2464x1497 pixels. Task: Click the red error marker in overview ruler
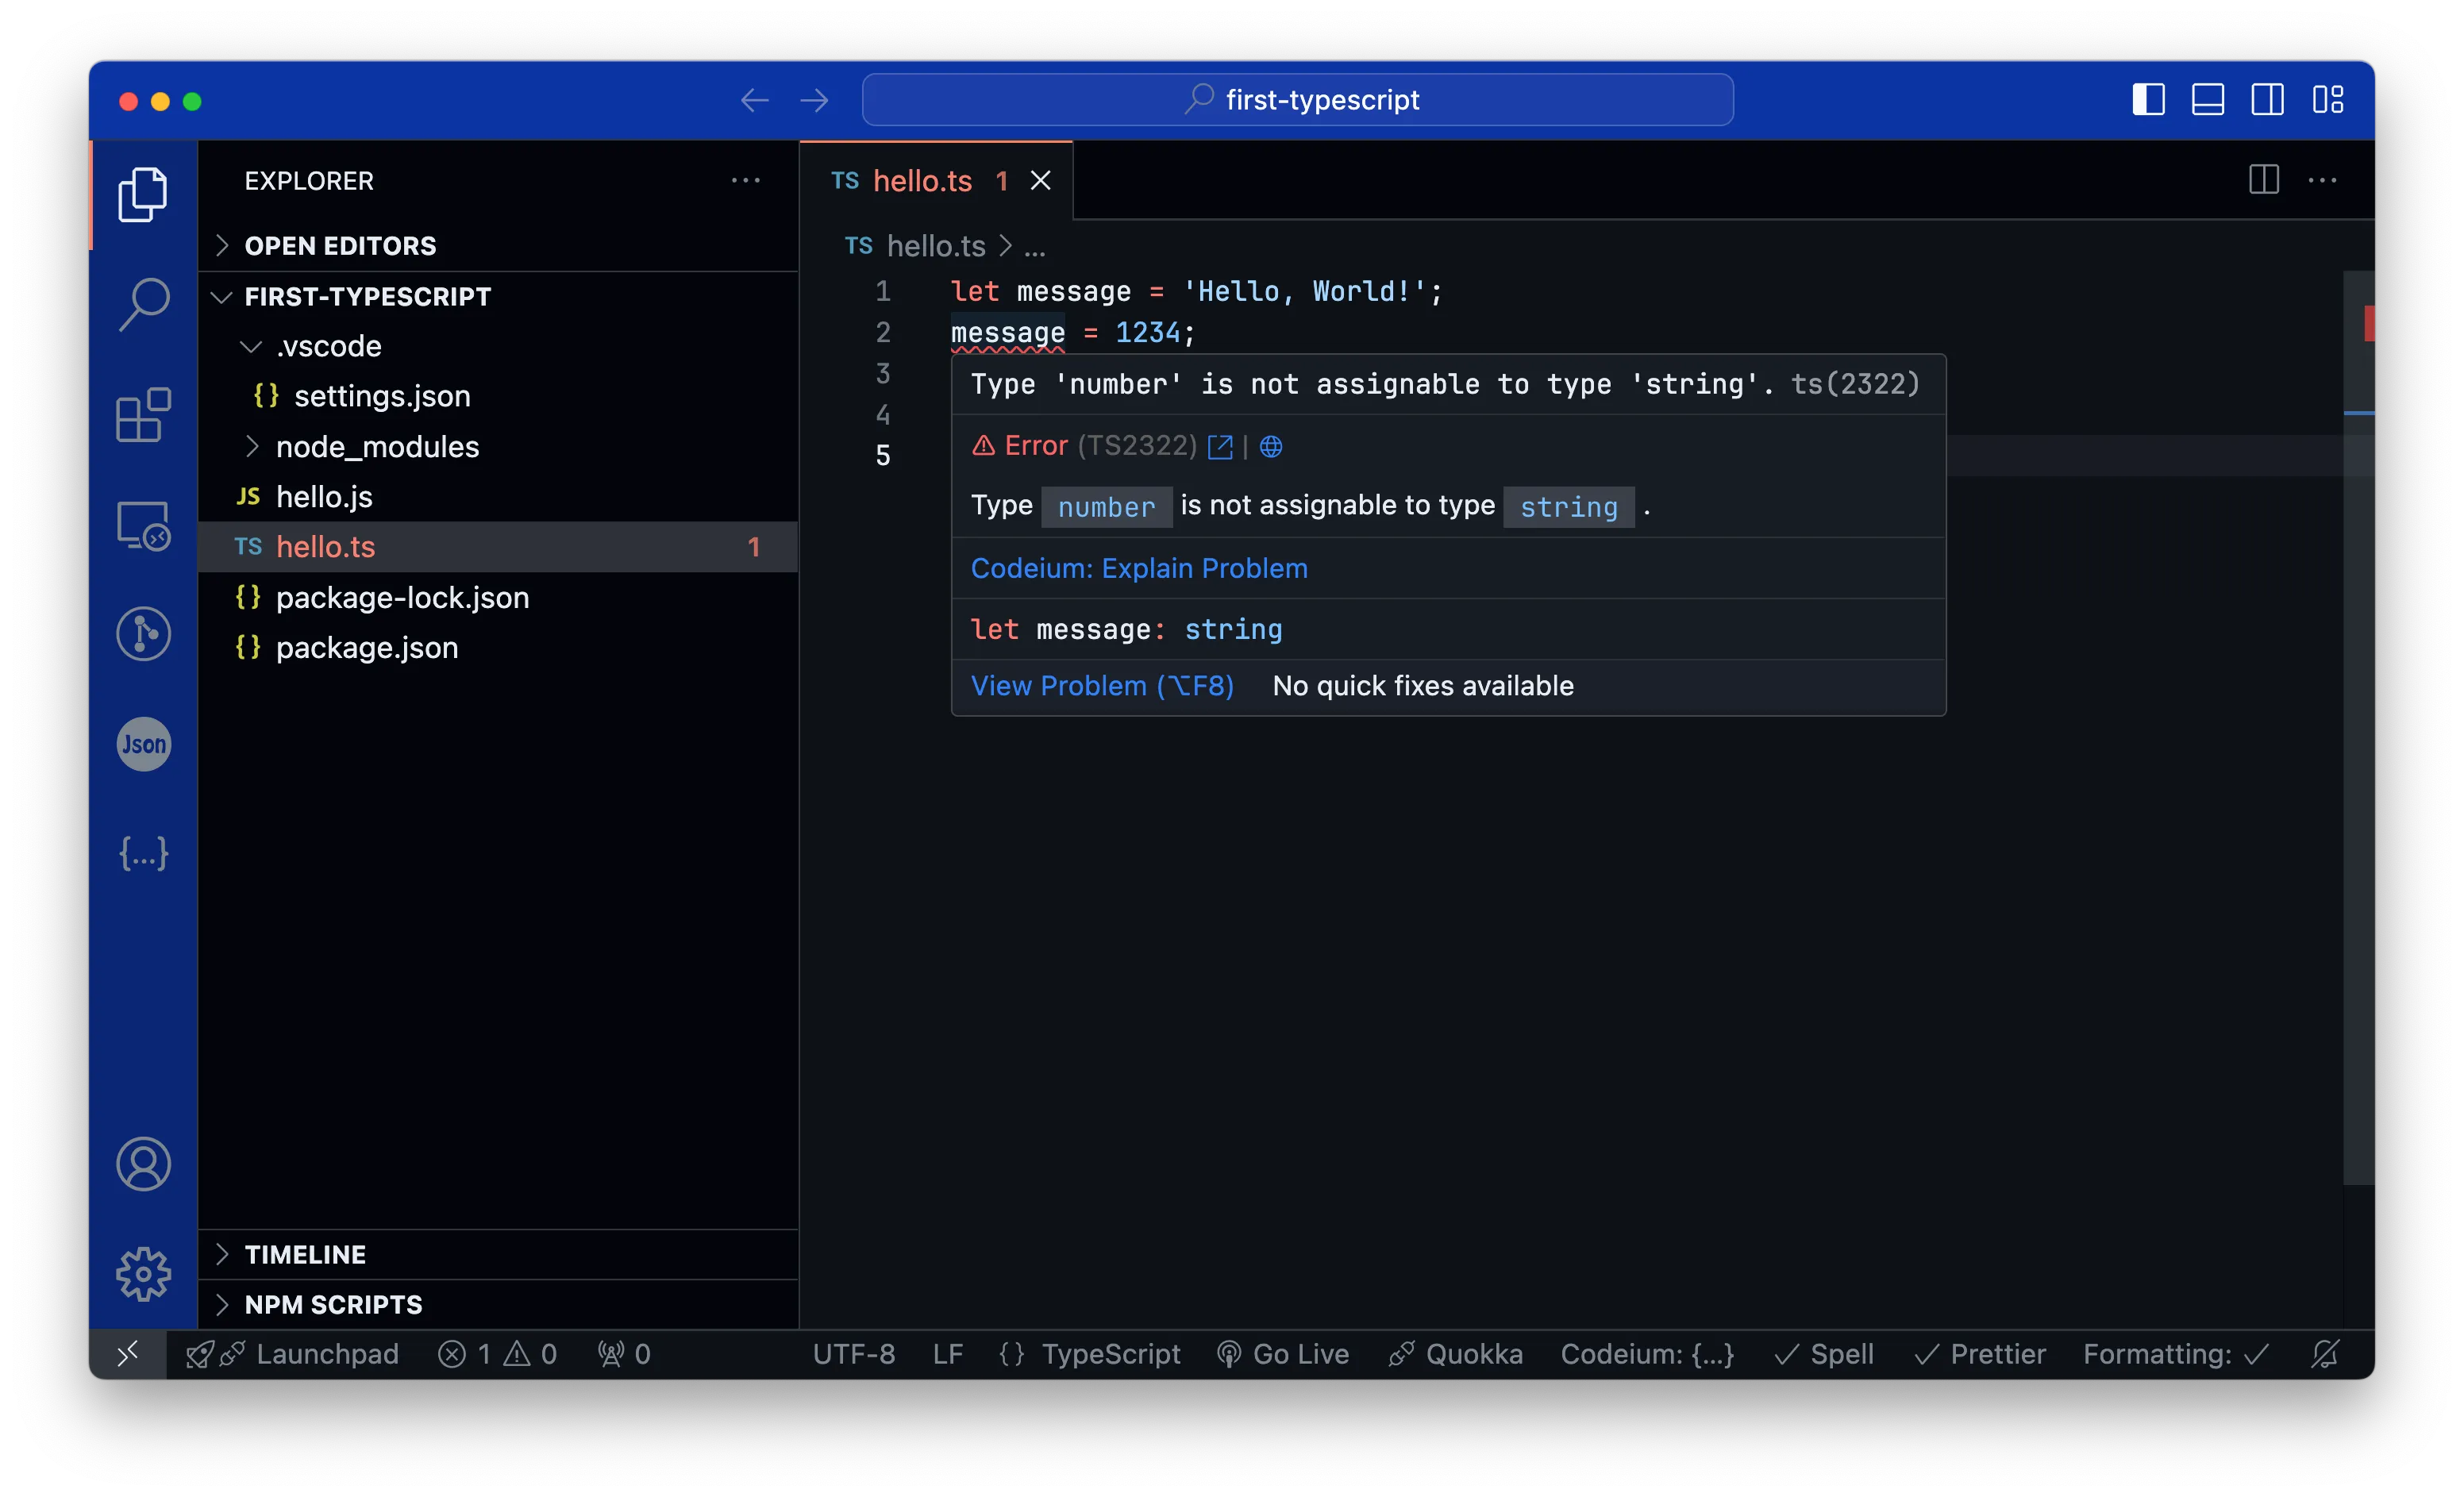click(2368, 324)
